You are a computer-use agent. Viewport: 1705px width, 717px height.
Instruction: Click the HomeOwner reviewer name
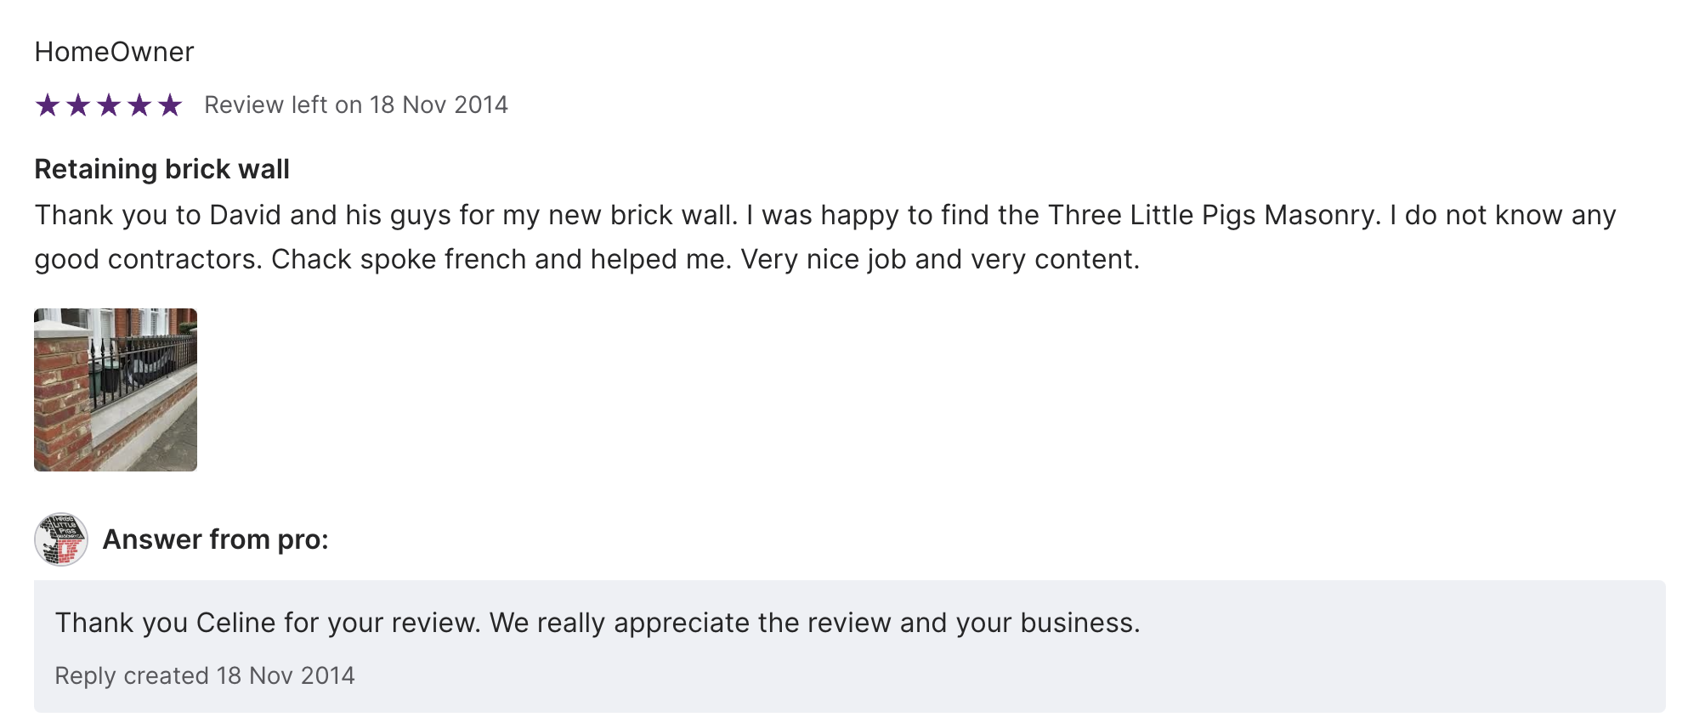pos(114,52)
